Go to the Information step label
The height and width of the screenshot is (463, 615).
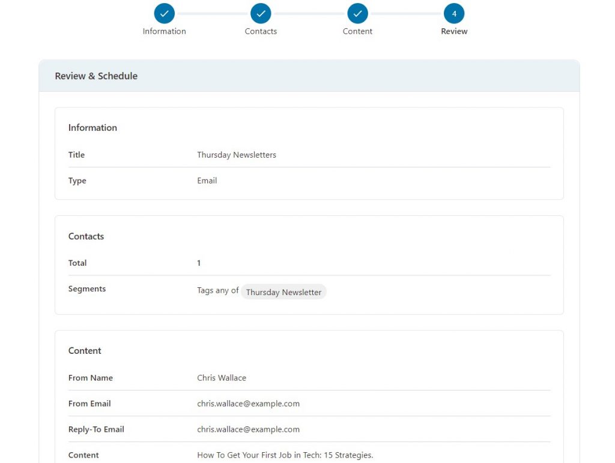[165, 31]
